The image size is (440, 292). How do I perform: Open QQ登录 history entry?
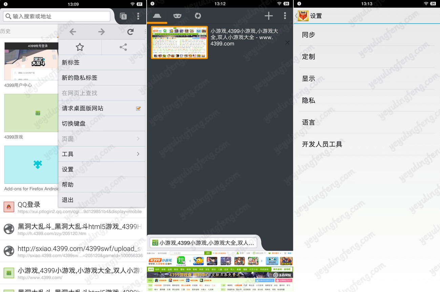click(x=73, y=207)
